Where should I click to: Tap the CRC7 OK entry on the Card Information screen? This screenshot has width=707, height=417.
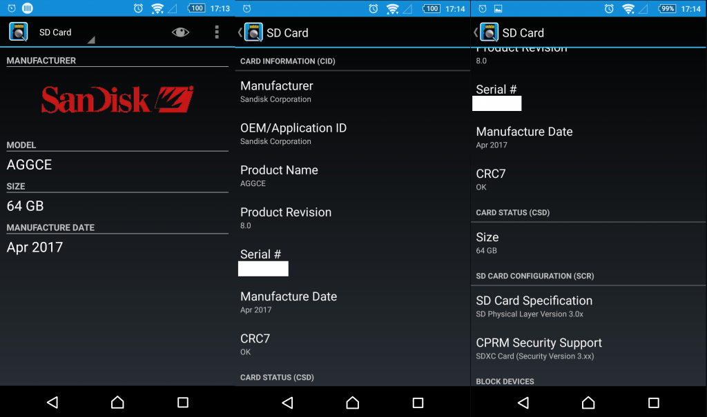(x=353, y=345)
